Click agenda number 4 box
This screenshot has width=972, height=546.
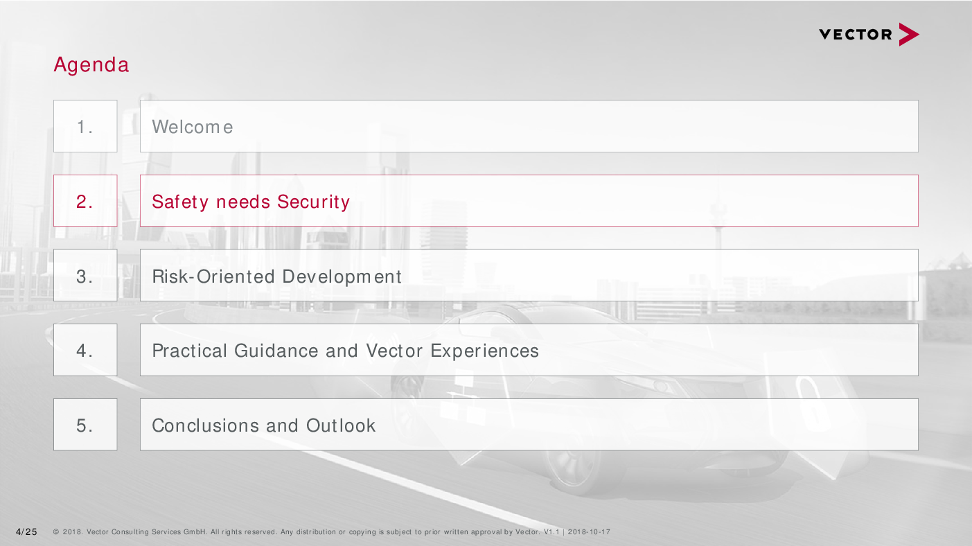(x=85, y=350)
